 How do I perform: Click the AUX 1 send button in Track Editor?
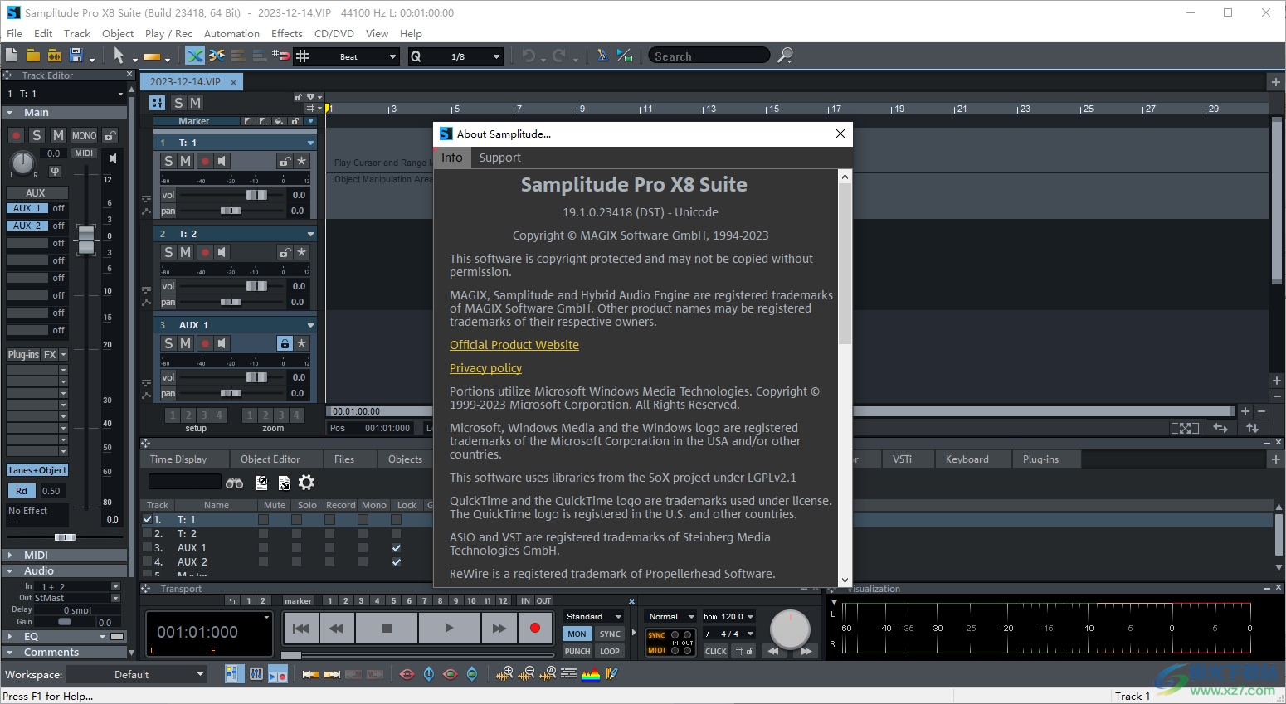pyautogui.click(x=27, y=208)
